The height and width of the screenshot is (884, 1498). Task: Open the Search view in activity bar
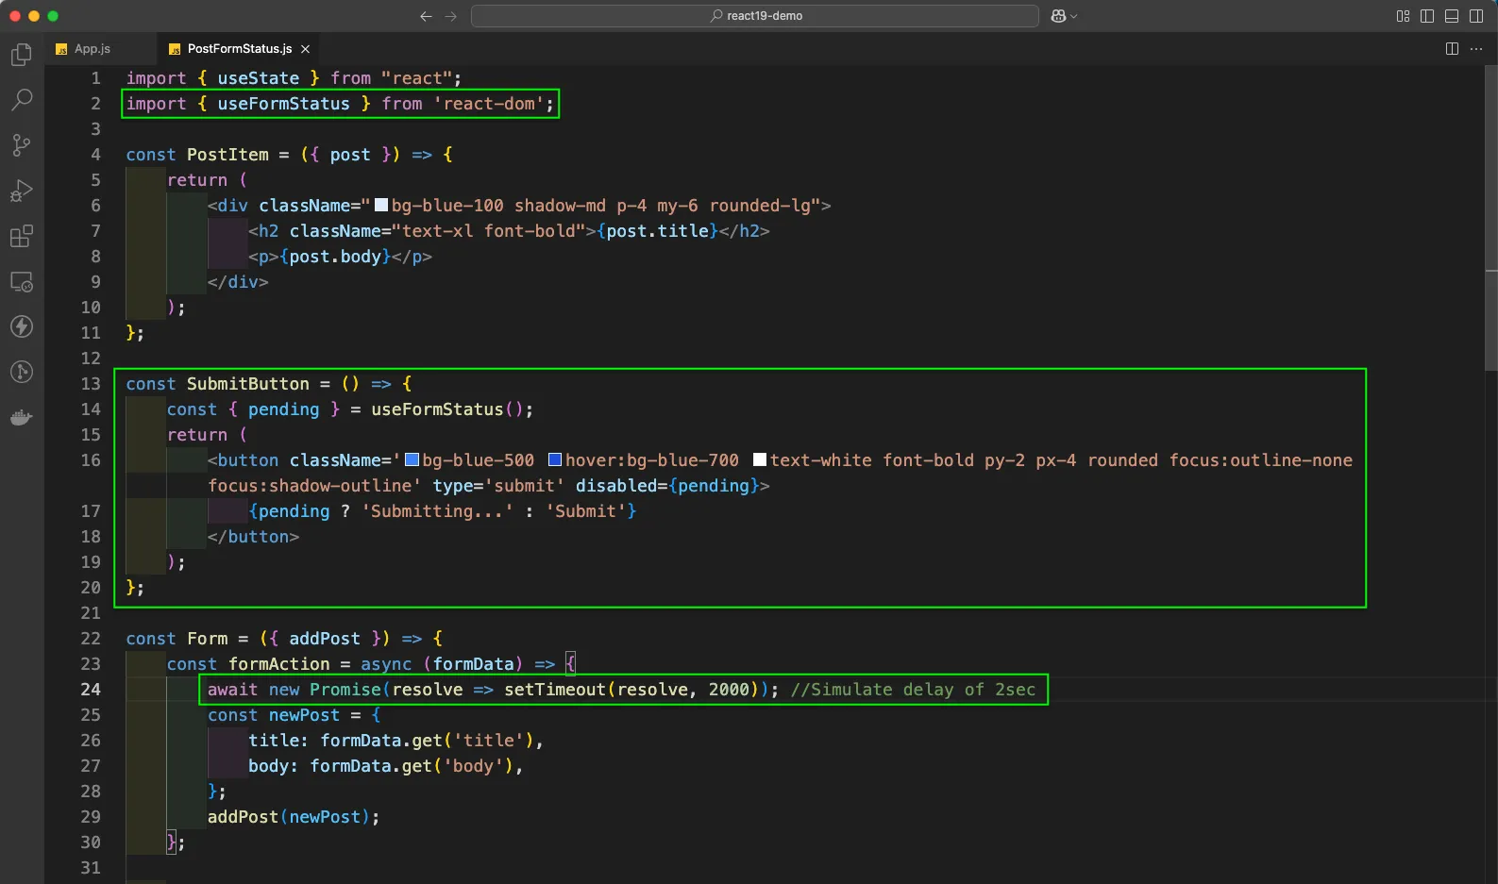[x=22, y=100]
